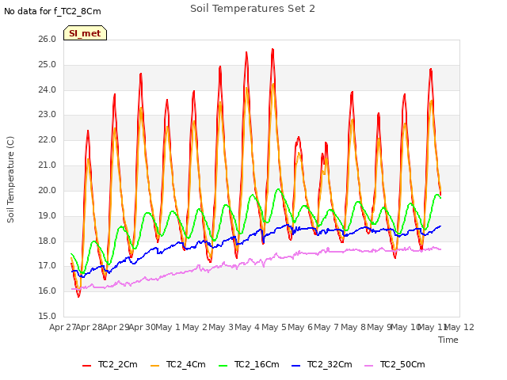
Task: Click the red curve's lowest trough near Apr 27
Action: pos(78,295)
